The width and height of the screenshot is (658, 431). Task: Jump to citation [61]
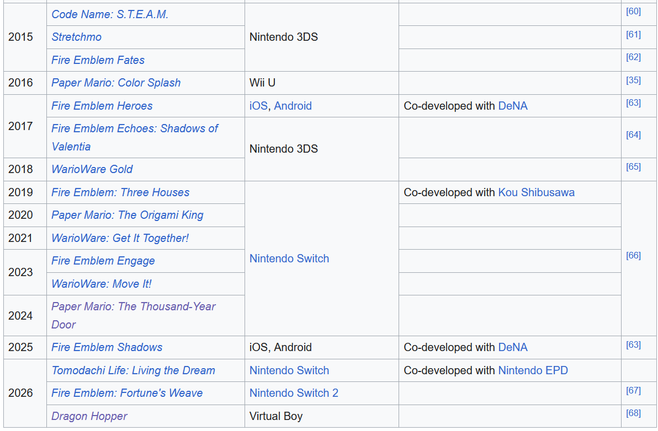[633, 34]
